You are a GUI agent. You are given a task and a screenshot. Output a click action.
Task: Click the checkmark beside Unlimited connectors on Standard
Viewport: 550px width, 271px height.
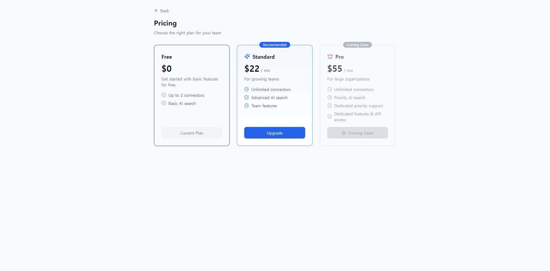tap(247, 89)
